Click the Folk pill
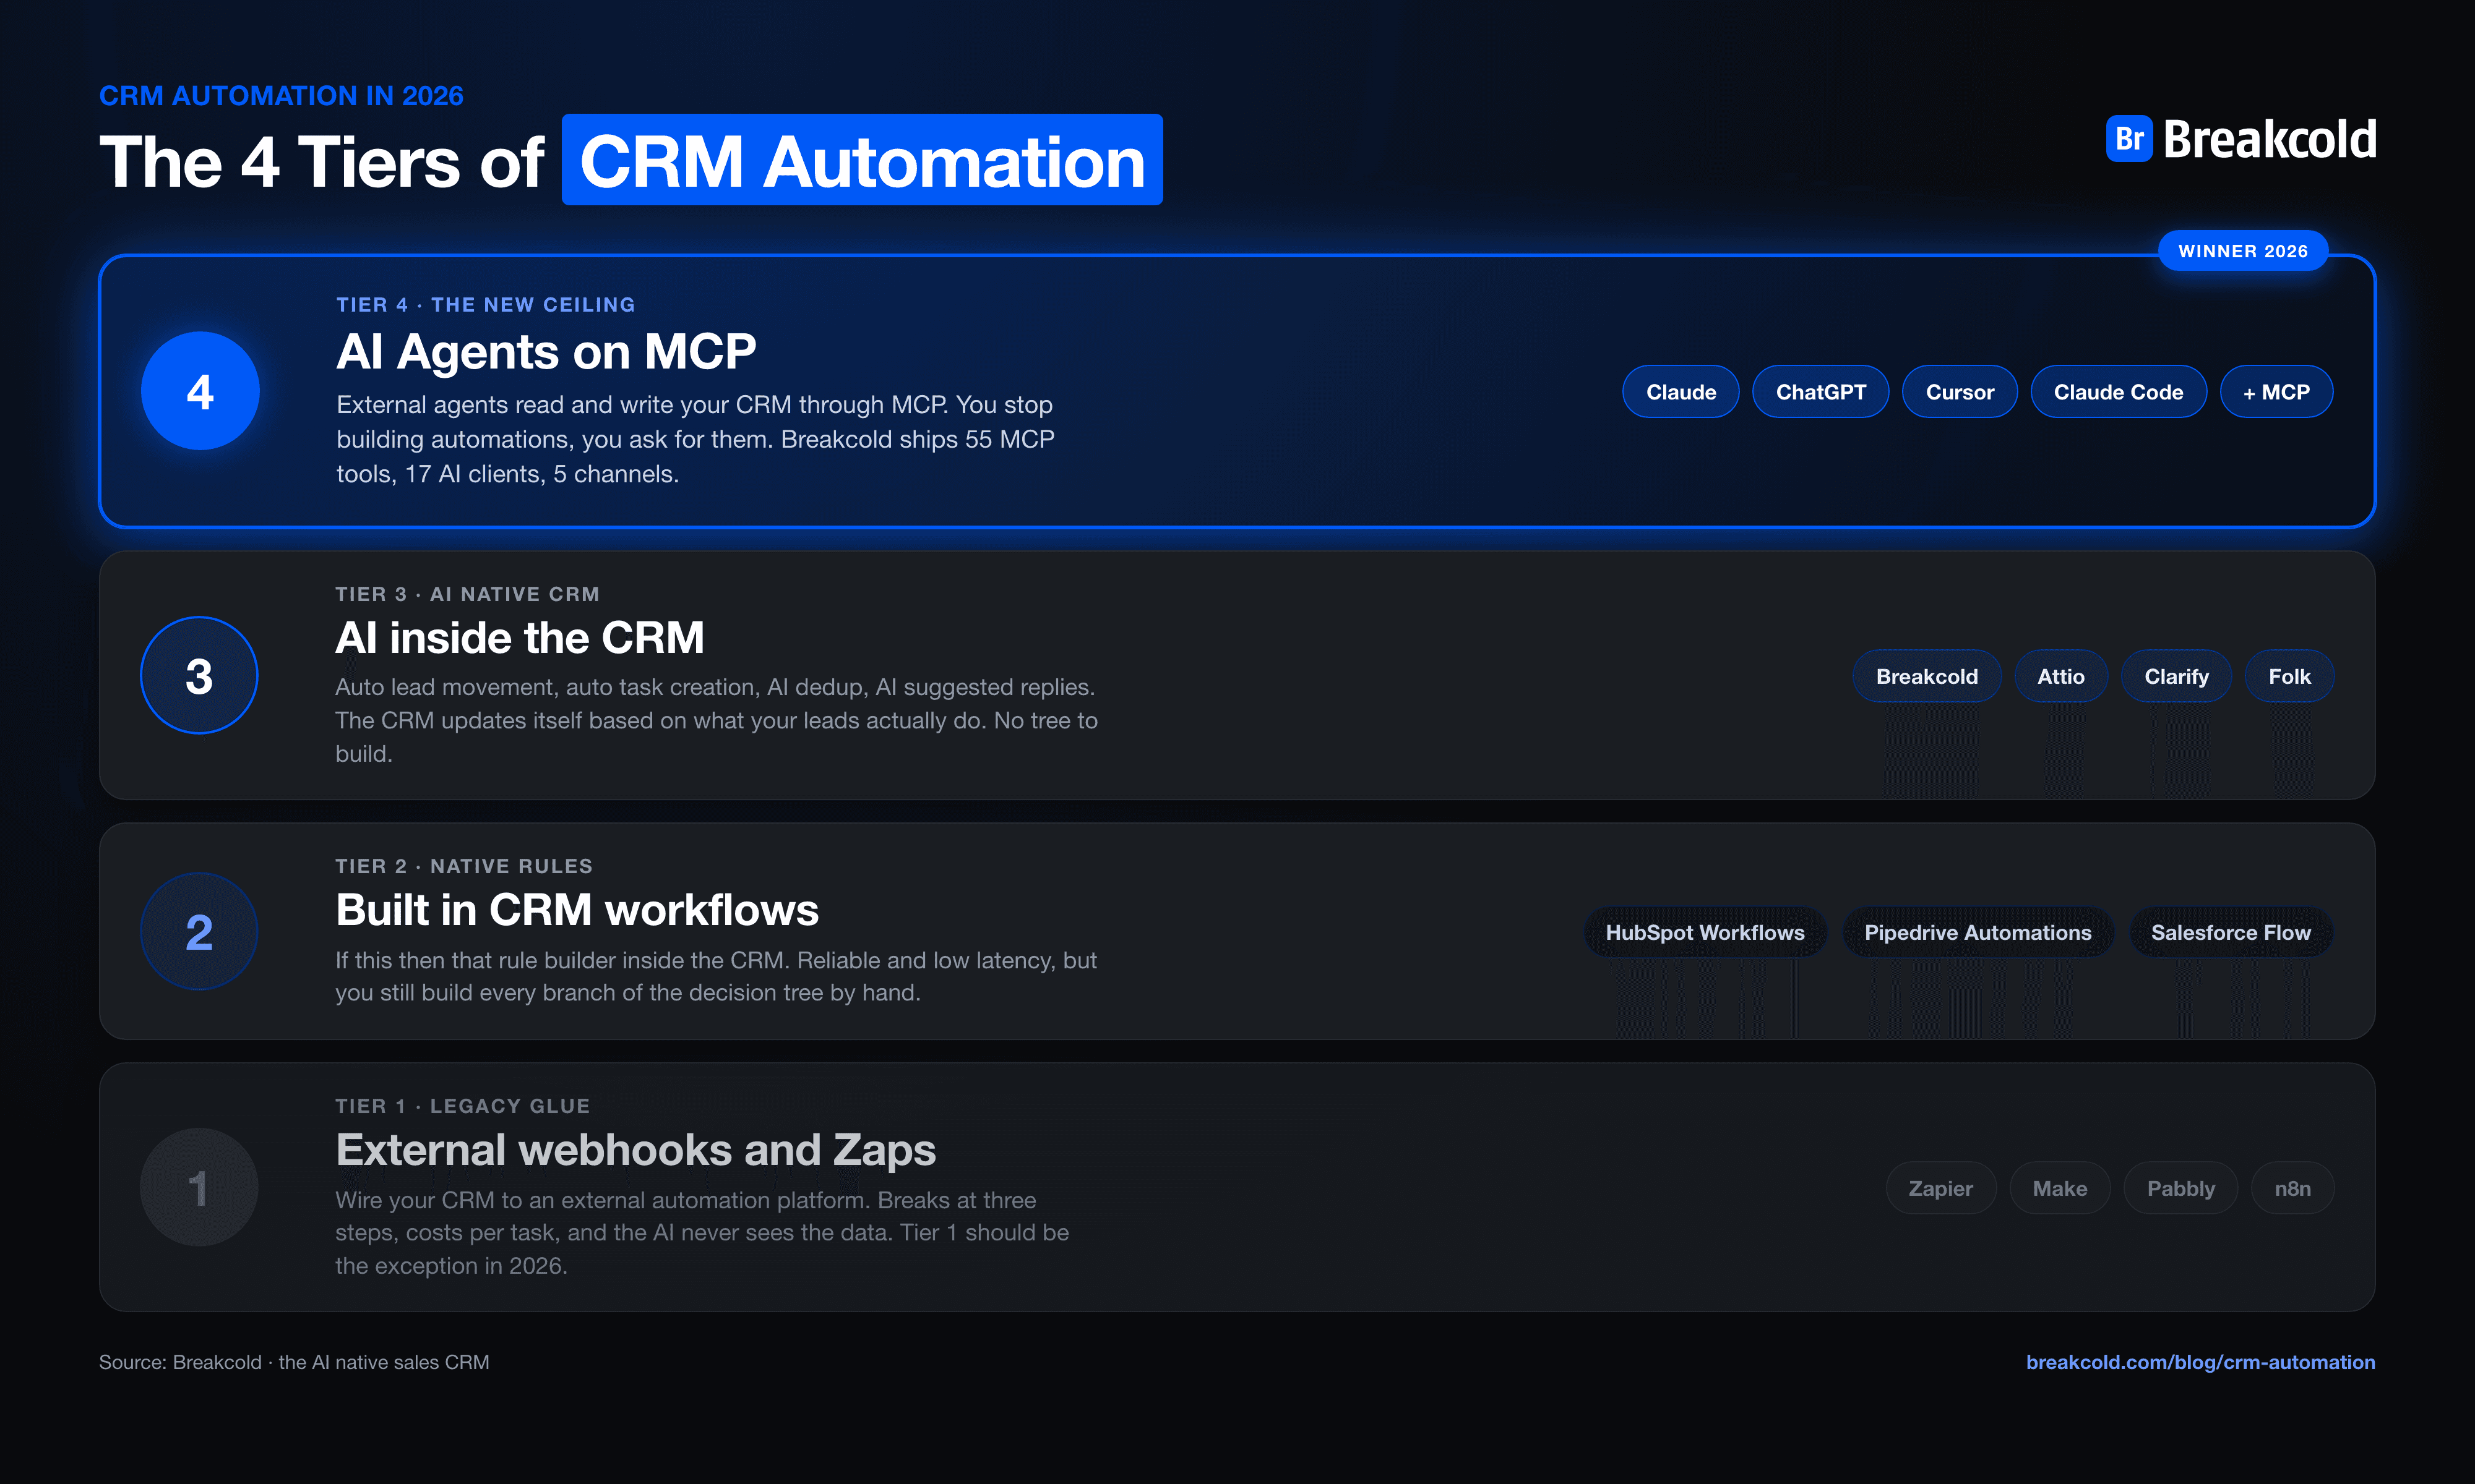 2289,677
